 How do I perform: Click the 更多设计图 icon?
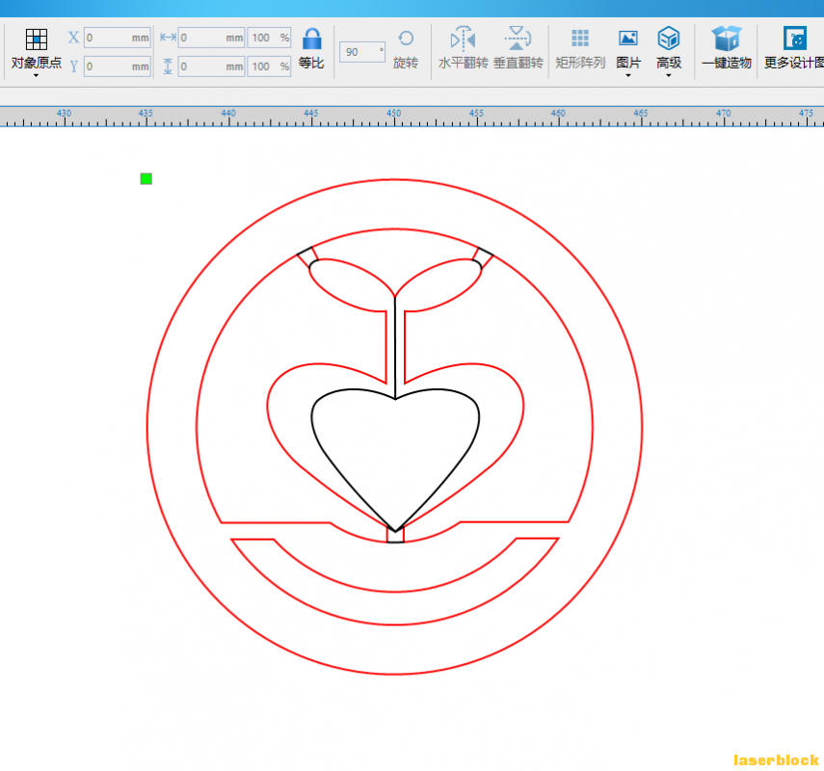pos(794,39)
